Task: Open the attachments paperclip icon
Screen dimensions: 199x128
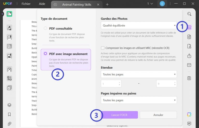Action: pyautogui.click(x=10, y=124)
